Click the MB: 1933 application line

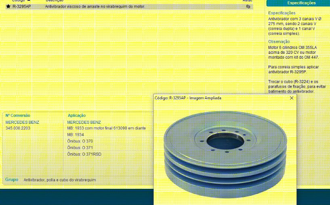tap(106, 128)
